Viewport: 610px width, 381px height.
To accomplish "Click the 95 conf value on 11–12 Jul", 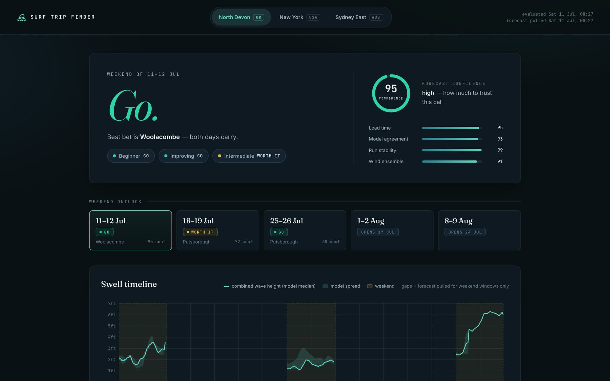I will point(156,242).
